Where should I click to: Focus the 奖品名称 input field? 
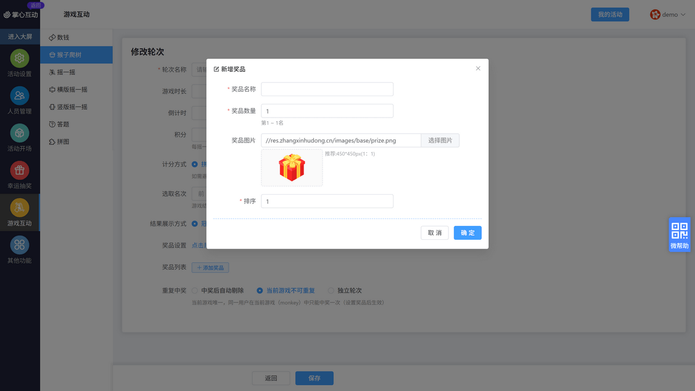click(327, 89)
